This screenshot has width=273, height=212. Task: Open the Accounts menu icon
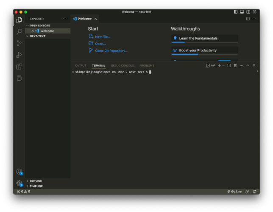[x=19, y=172]
